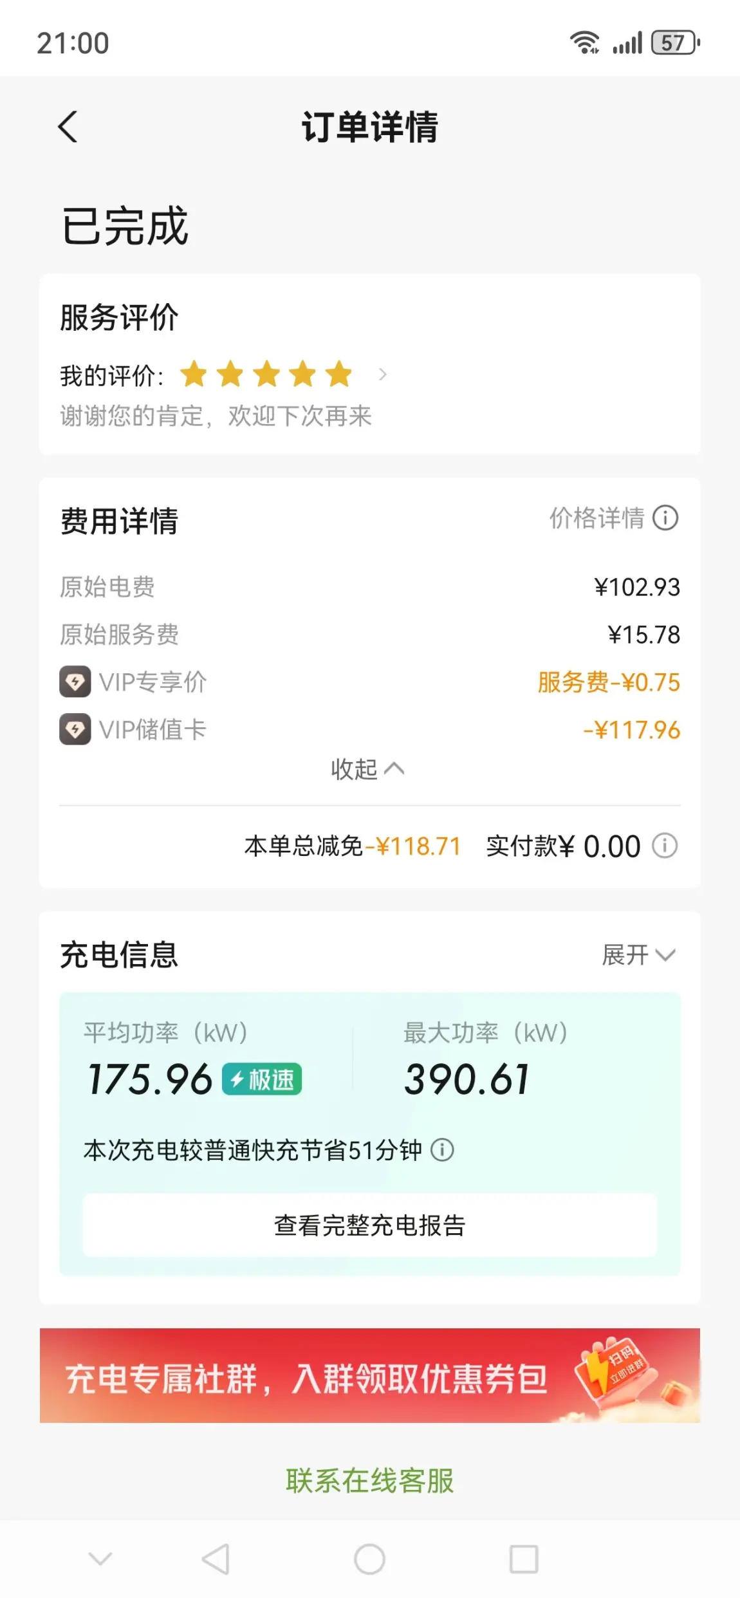
Task: Open price details info icon
Action: 665,517
